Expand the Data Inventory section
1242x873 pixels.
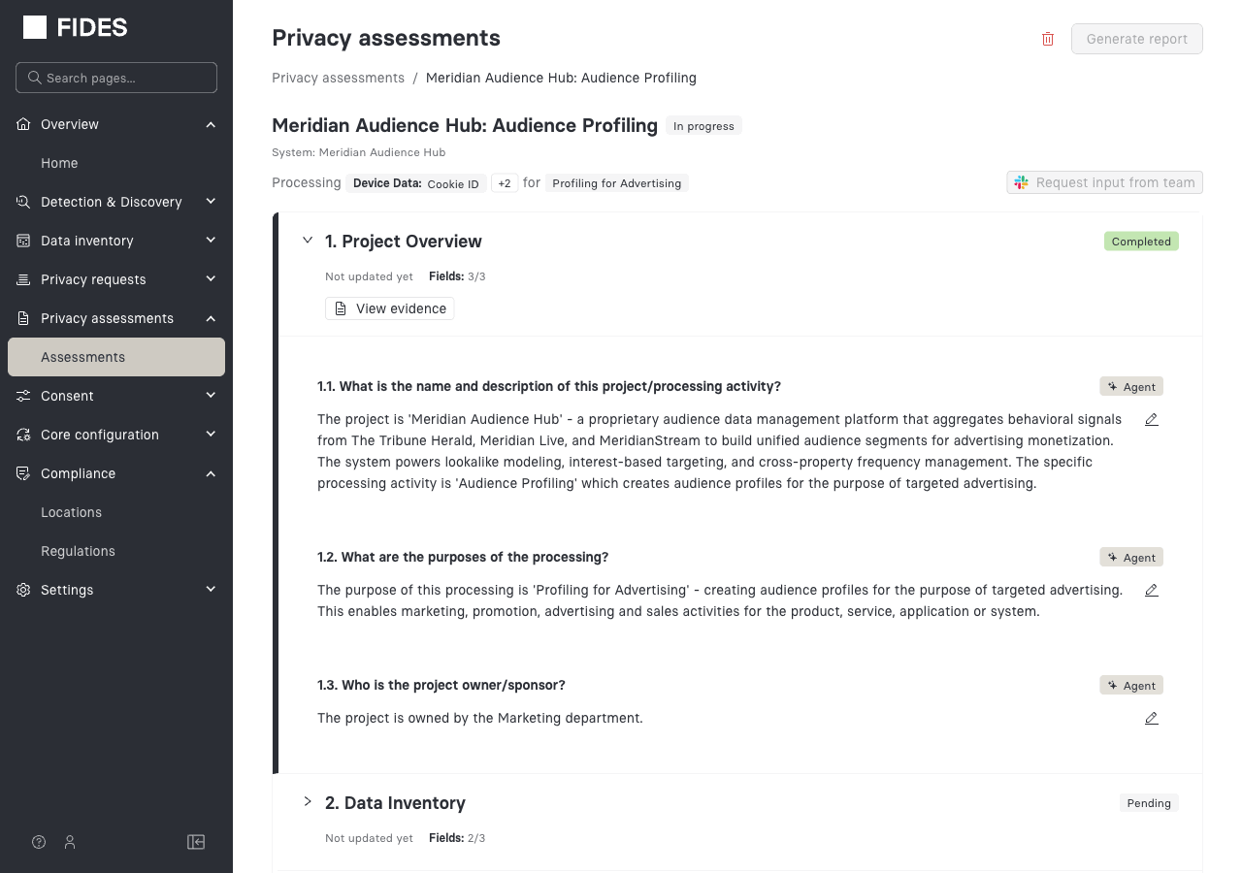308,801
